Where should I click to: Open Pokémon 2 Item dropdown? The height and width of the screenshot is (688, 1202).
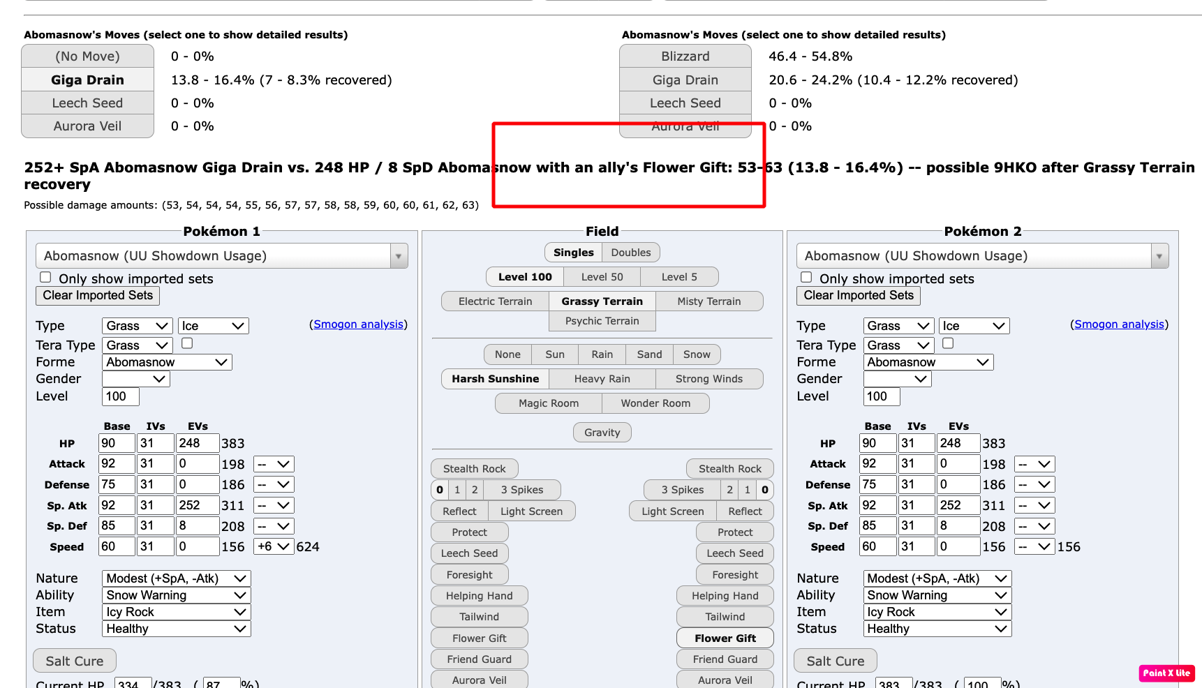point(937,612)
